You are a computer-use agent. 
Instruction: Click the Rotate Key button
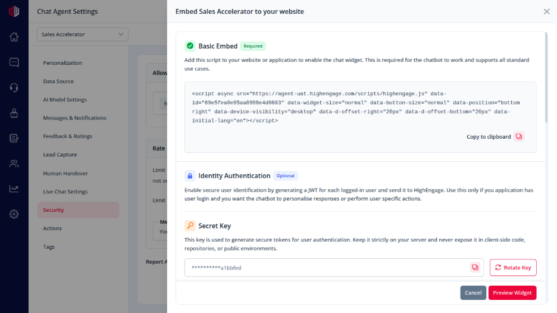coord(513,268)
